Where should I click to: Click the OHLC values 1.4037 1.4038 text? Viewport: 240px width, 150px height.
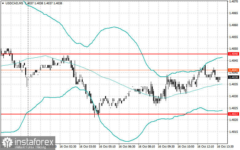pos(43,3)
